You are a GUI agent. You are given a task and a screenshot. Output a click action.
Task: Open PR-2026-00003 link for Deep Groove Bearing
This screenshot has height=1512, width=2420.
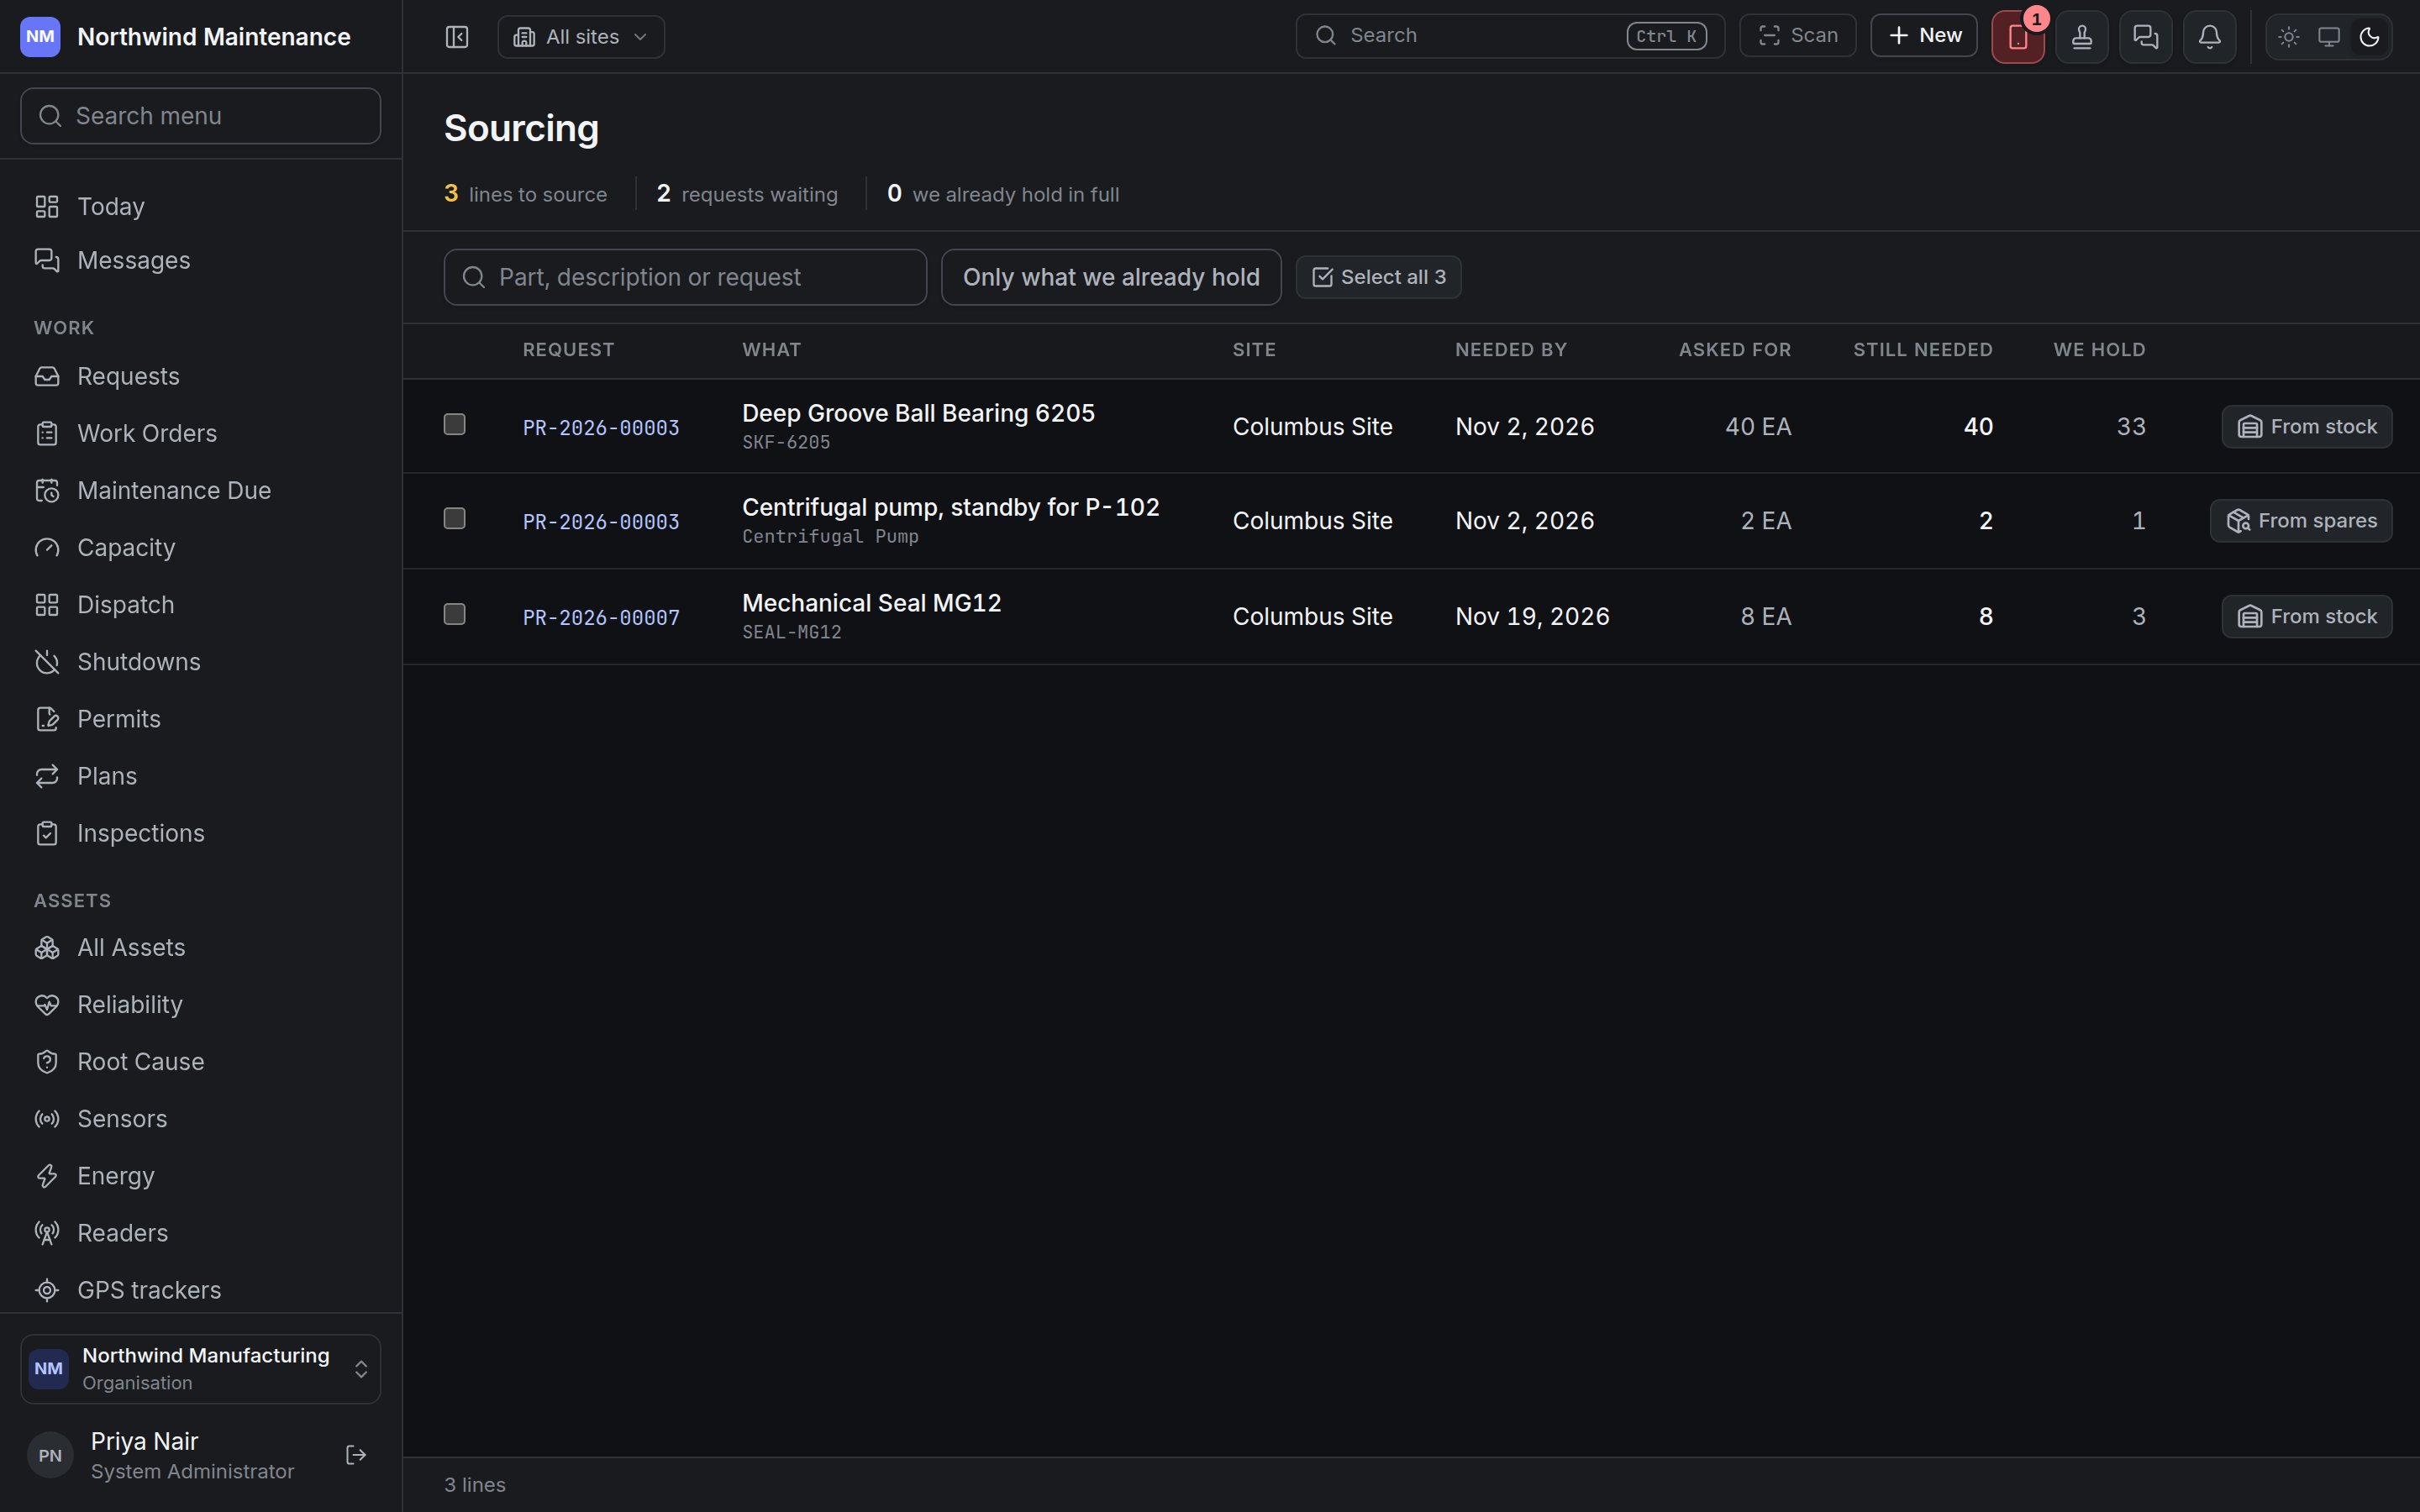pos(601,428)
